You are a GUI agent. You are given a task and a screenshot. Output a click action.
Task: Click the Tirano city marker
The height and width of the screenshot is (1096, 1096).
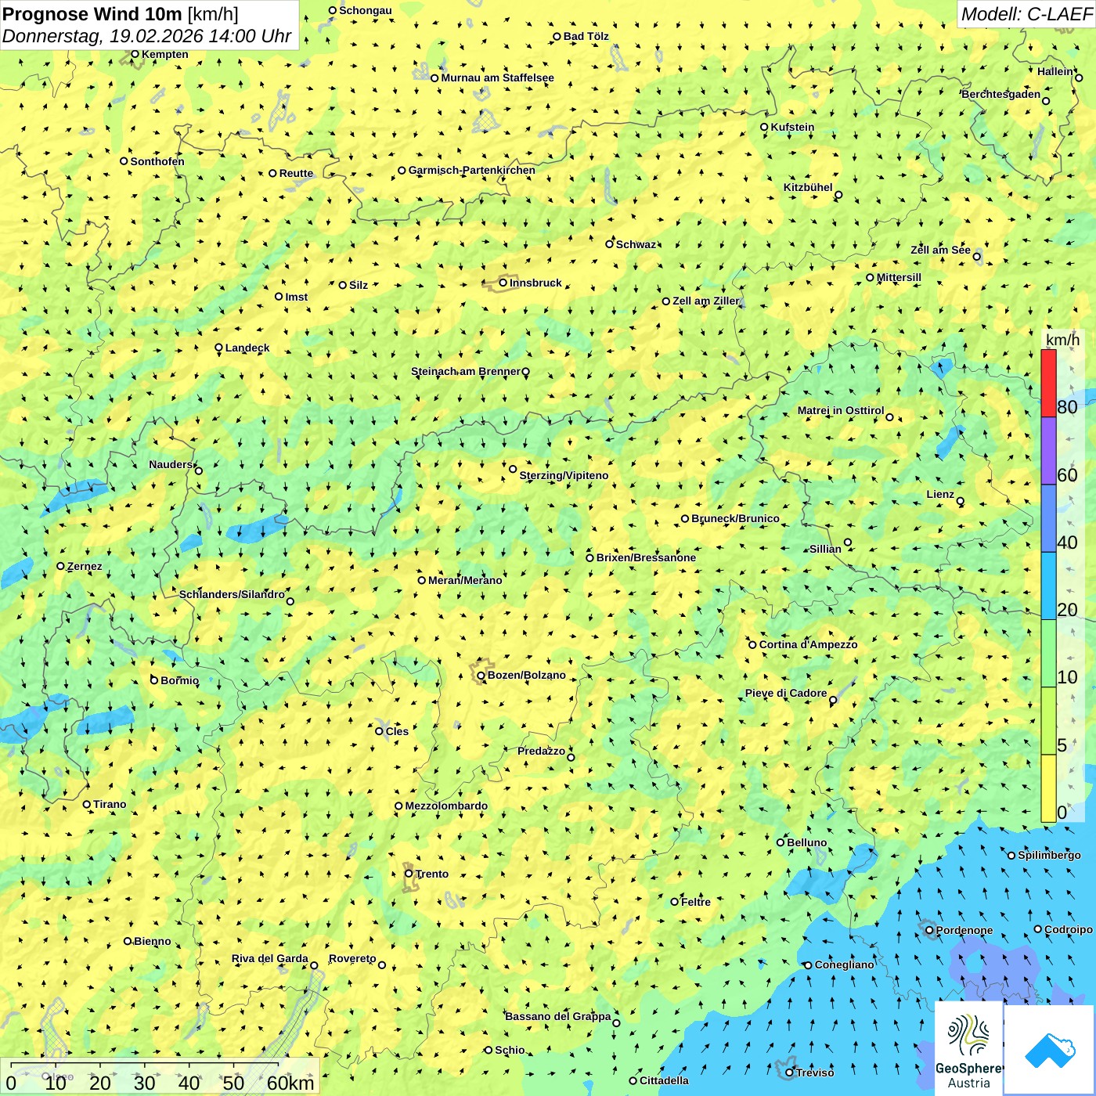[x=87, y=804]
